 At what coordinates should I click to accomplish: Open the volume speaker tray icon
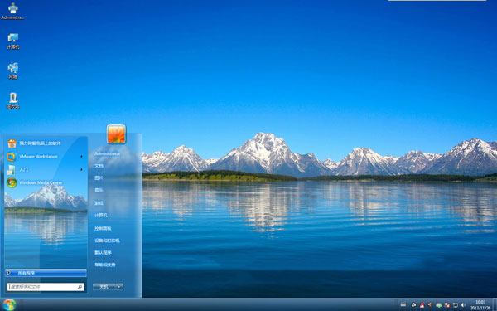[x=463, y=304]
